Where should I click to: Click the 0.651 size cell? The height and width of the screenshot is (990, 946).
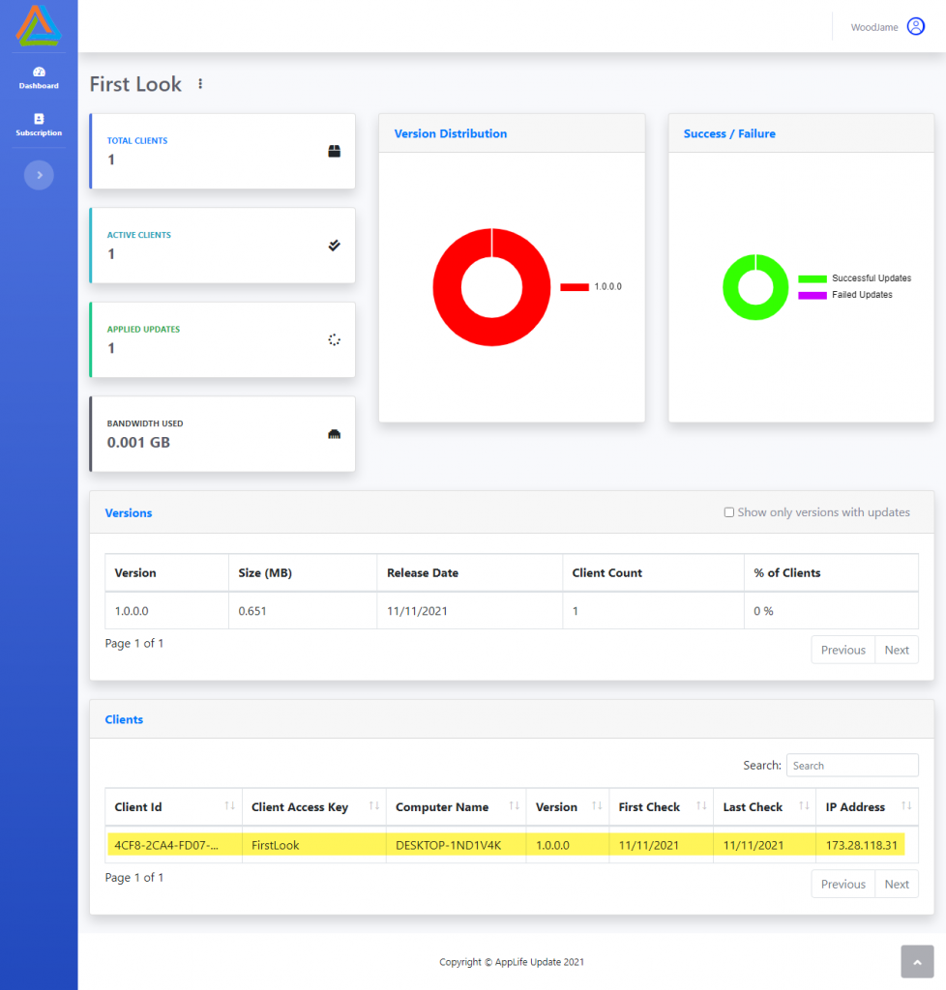coord(303,611)
